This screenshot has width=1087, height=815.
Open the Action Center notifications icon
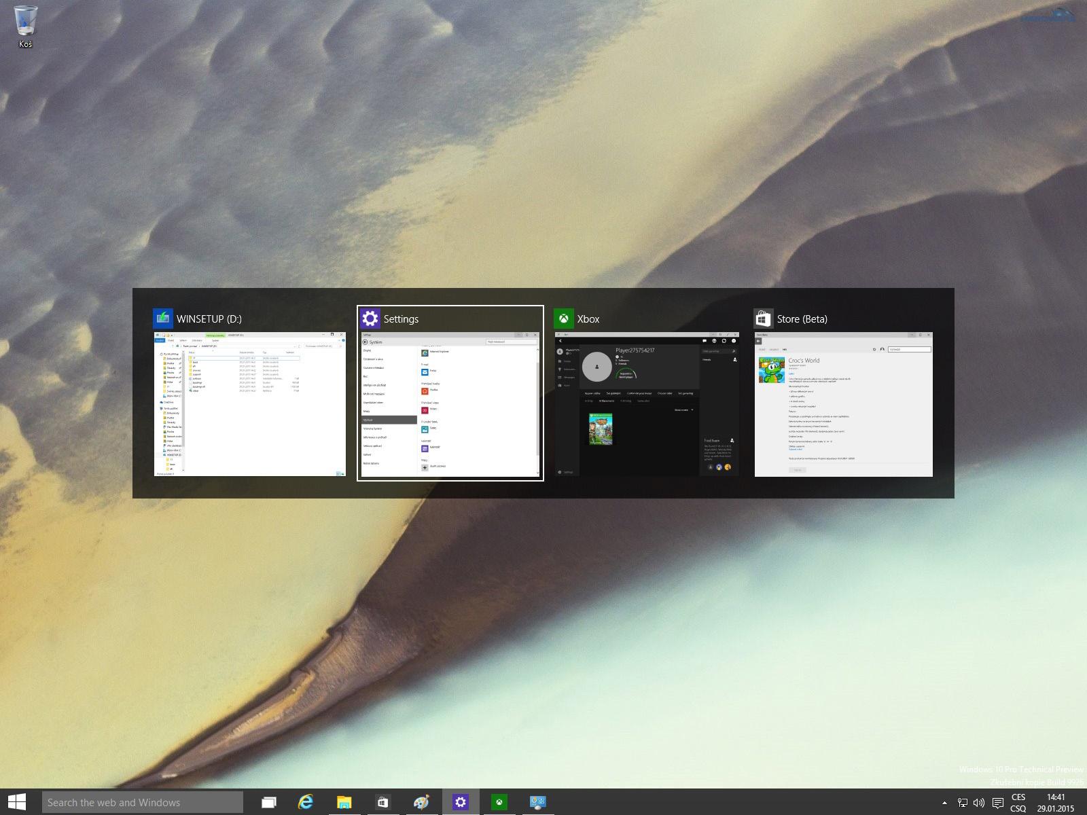[997, 803]
